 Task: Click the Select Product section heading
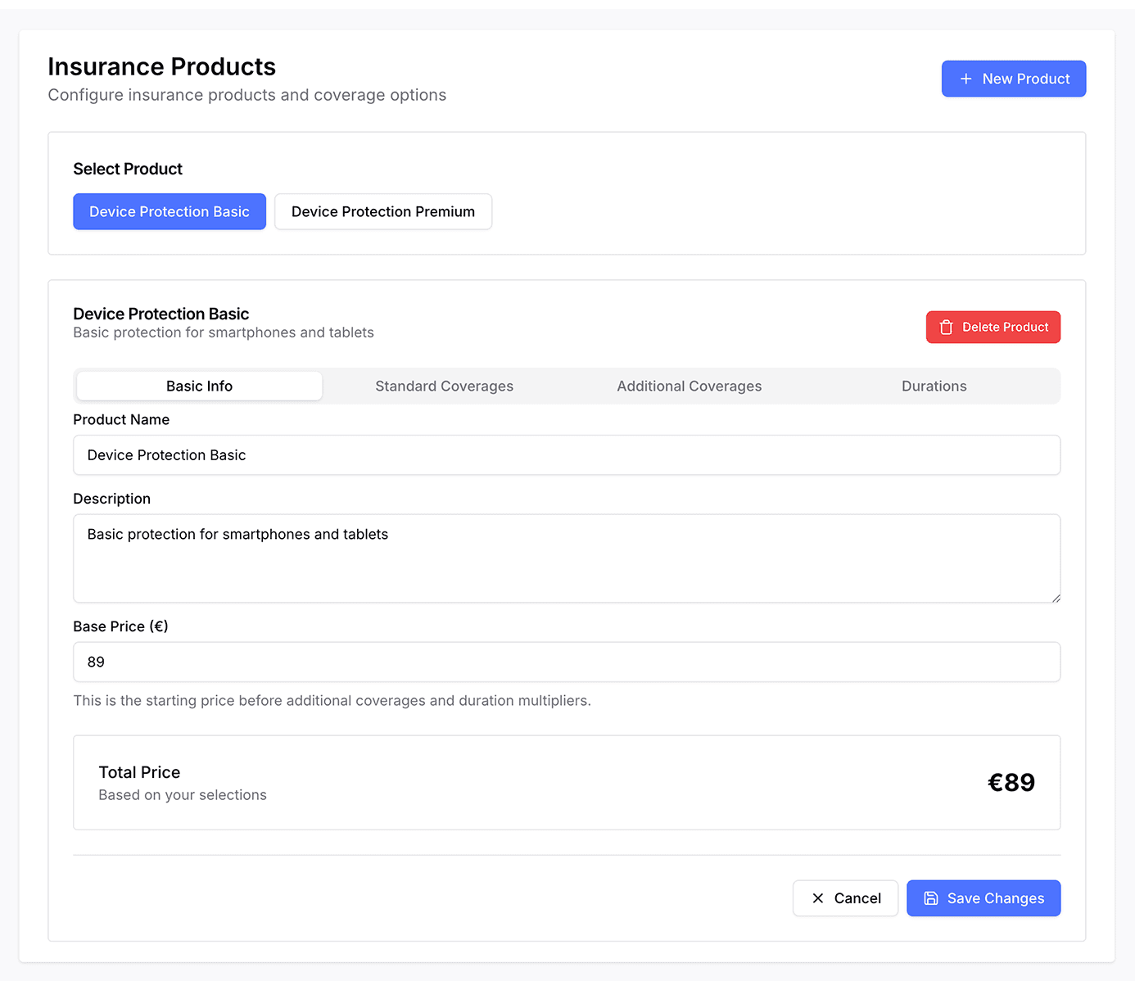(128, 169)
